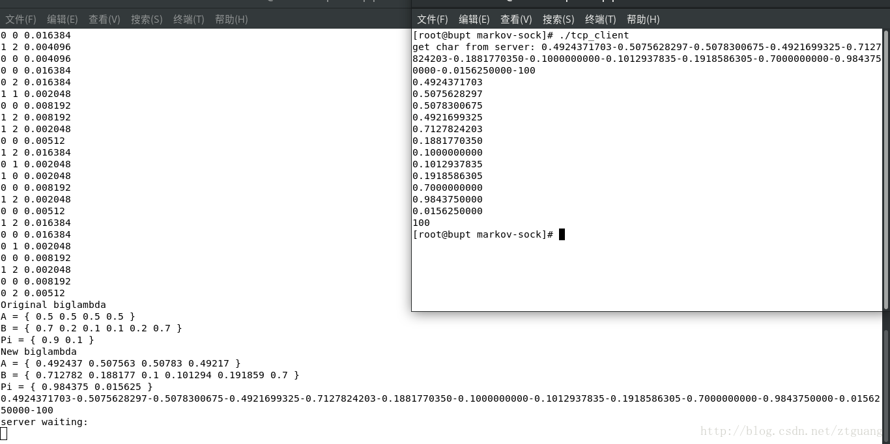This screenshot has width=890, height=444.
Task: Click the line '0 2 0.00512'
Action: pos(33,293)
